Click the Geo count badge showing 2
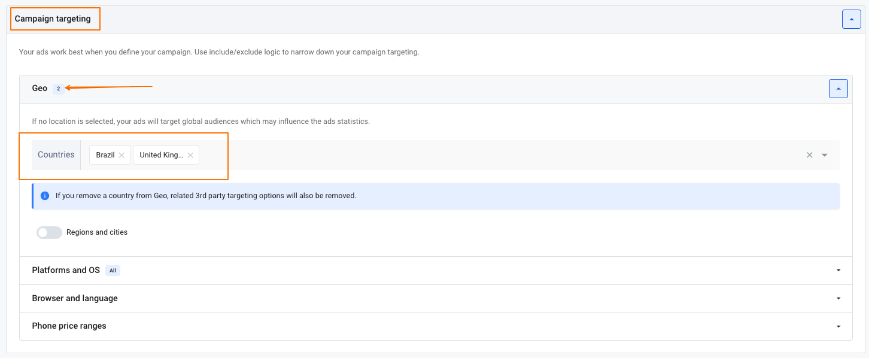 [58, 89]
